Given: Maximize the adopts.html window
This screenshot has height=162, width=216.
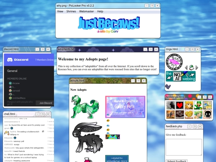Looking at the screenshot, I should [138, 81].
